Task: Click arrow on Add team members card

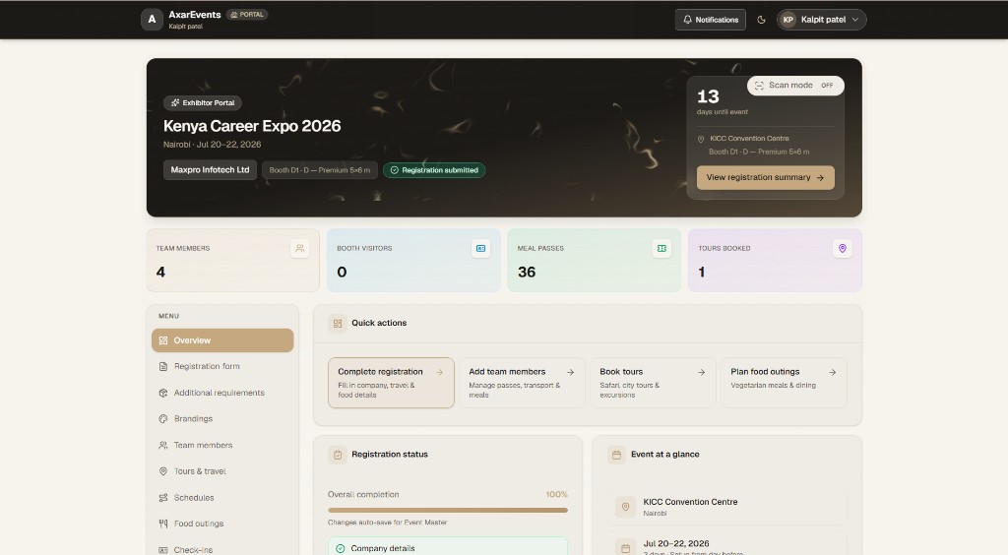Action: (570, 372)
